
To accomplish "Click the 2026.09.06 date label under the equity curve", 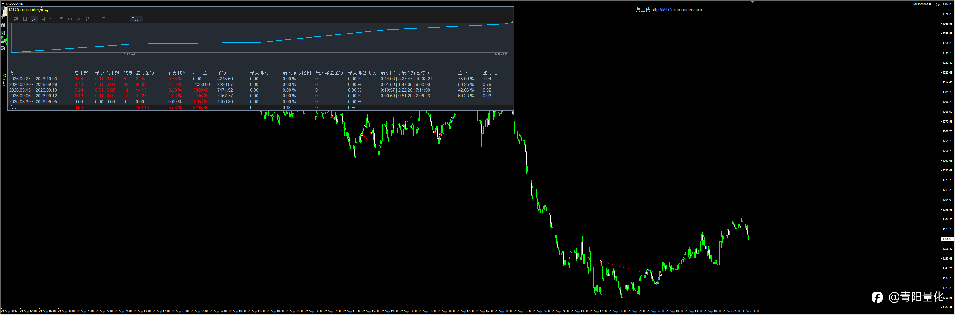I will (x=129, y=54).
